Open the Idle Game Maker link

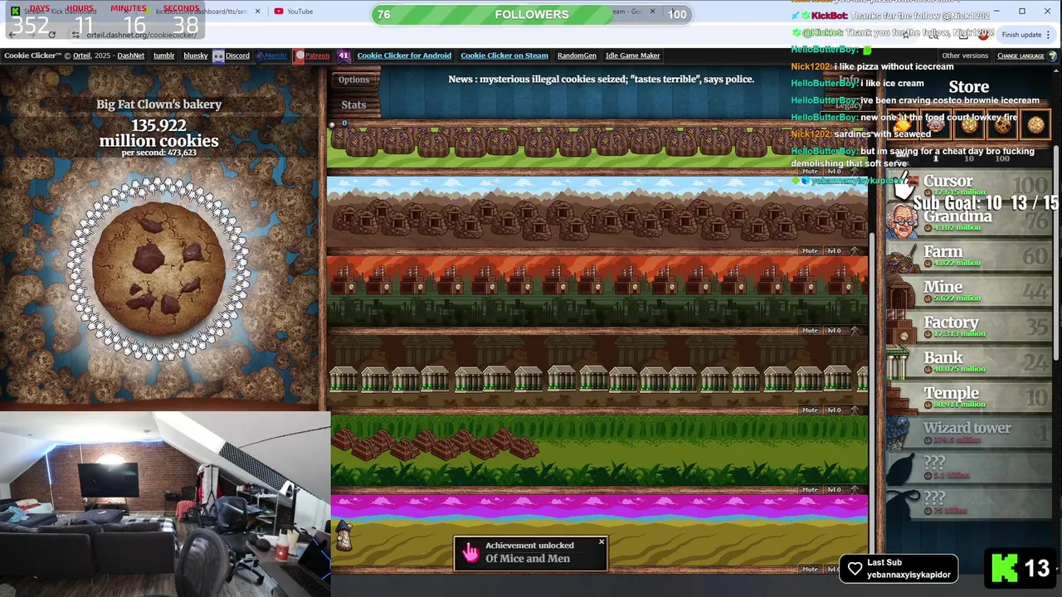click(633, 56)
